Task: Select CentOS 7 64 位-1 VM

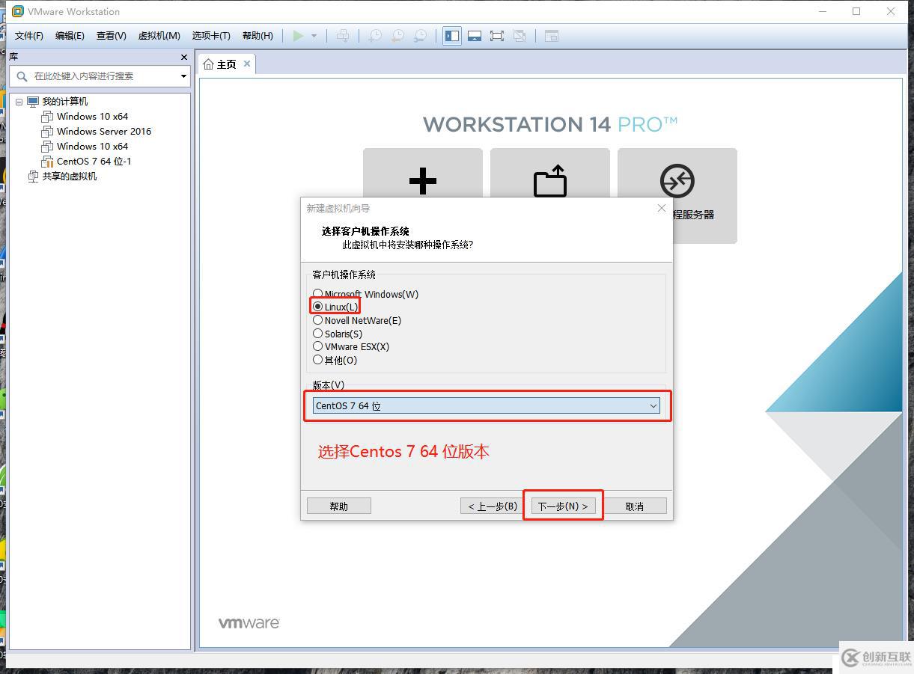Action: [x=94, y=162]
